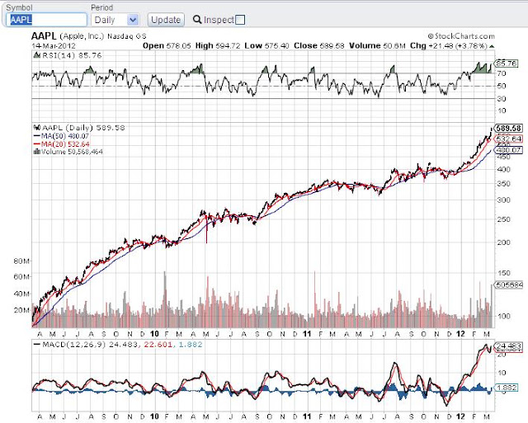Click the '12' year marker on price chart axis

click(460, 334)
